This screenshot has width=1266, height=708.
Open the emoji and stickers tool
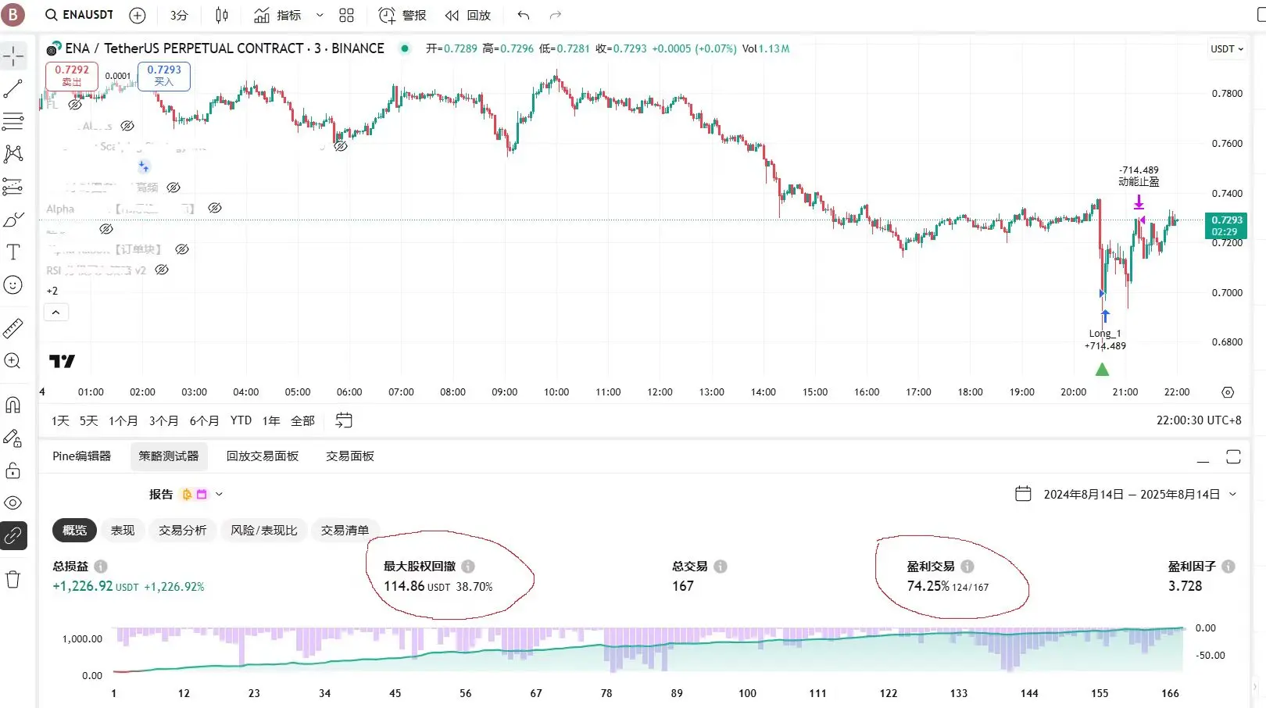(x=13, y=284)
